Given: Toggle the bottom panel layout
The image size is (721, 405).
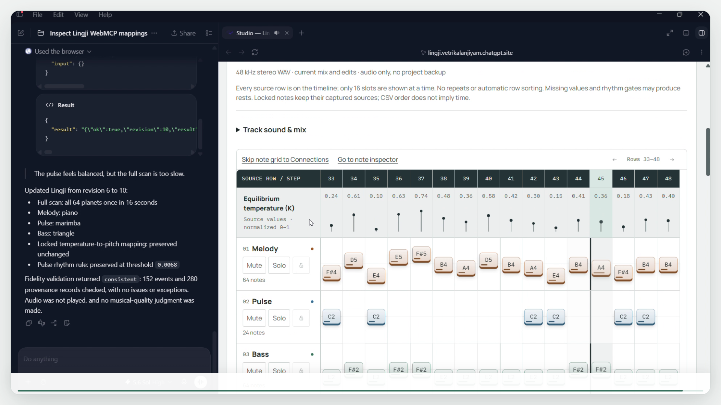Looking at the screenshot, I should point(686,33).
